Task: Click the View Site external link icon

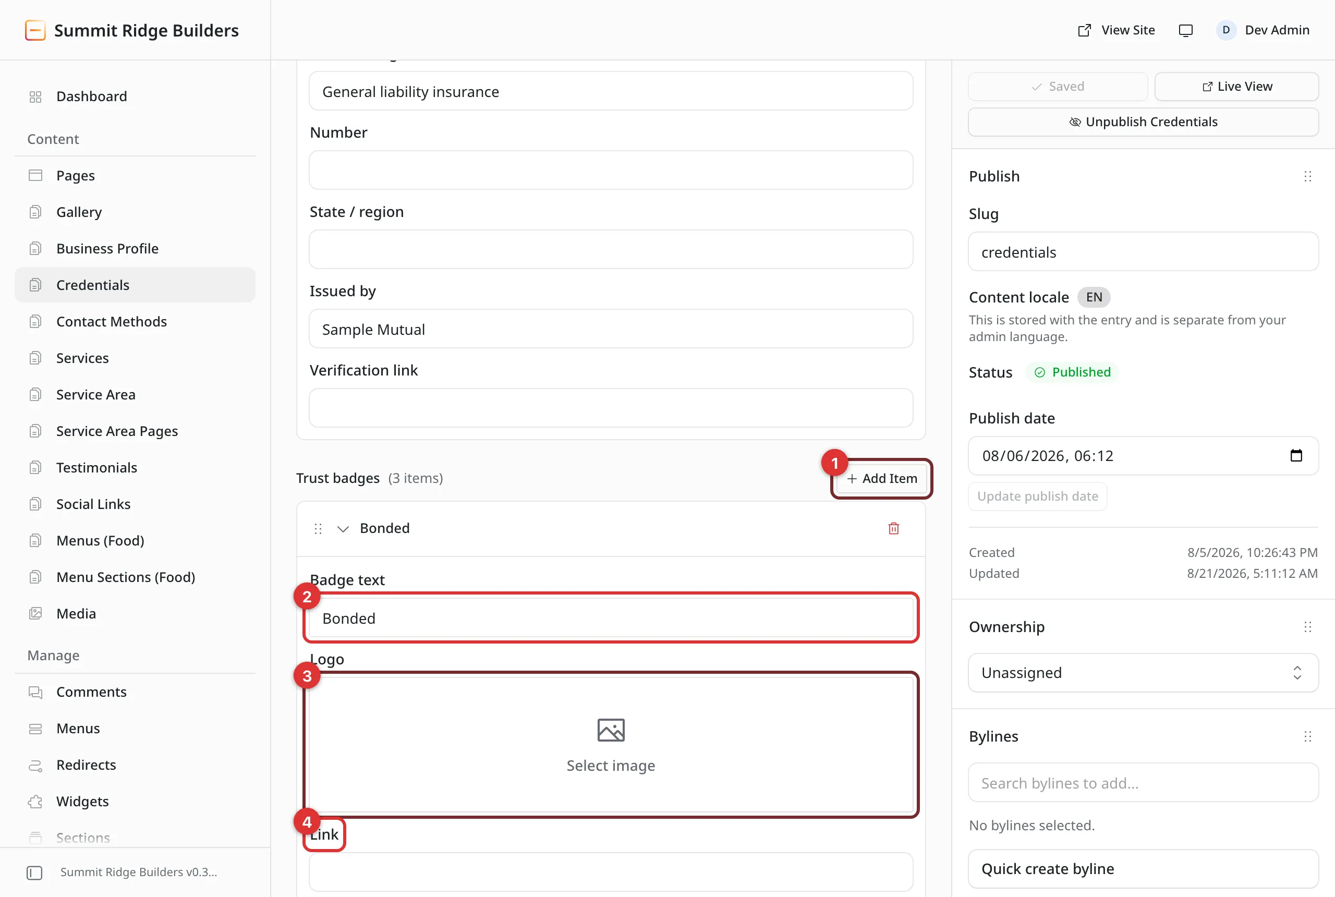Action: point(1085,30)
